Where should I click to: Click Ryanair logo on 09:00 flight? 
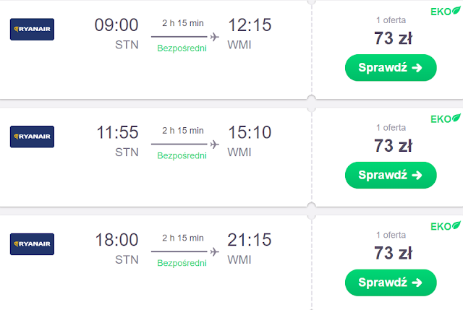[x=32, y=30]
